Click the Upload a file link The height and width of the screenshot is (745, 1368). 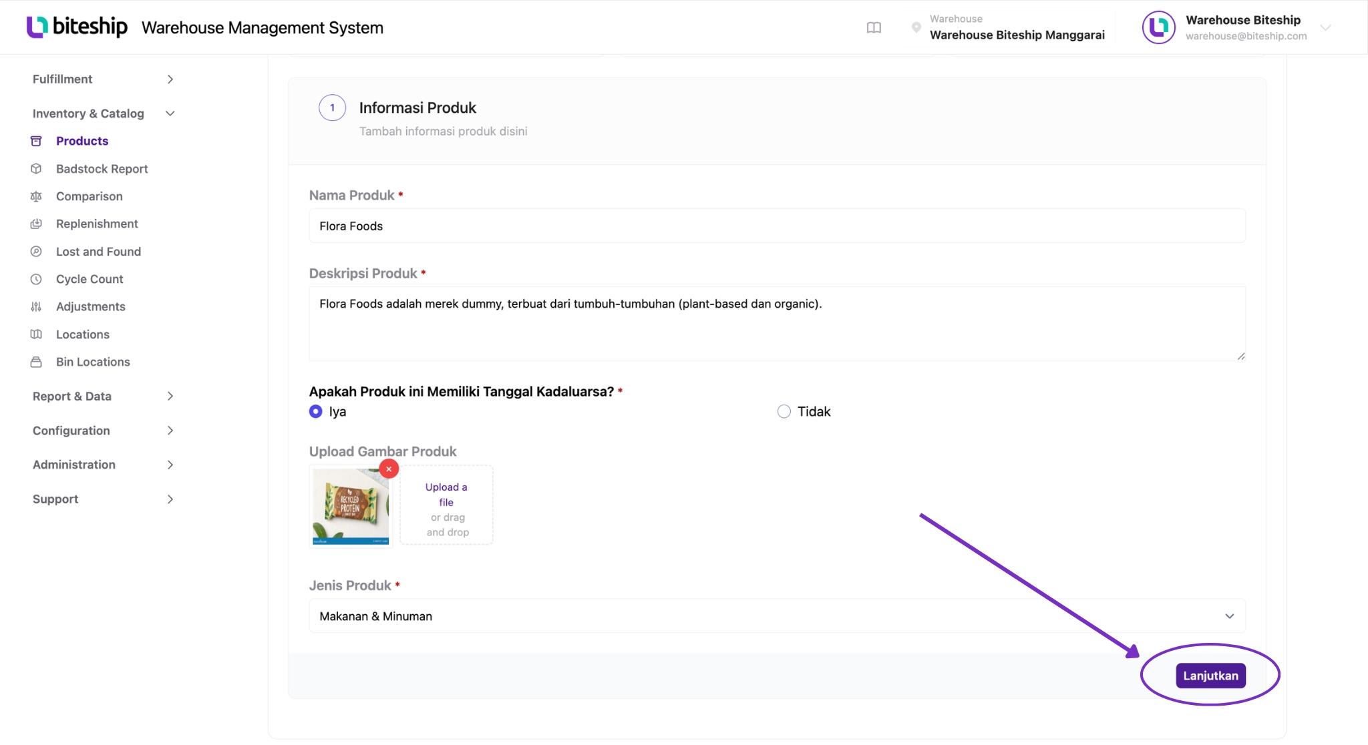[x=446, y=495]
